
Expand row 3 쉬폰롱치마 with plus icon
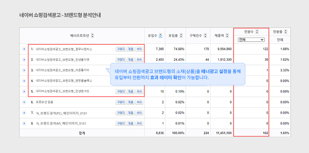click(24, 70)
